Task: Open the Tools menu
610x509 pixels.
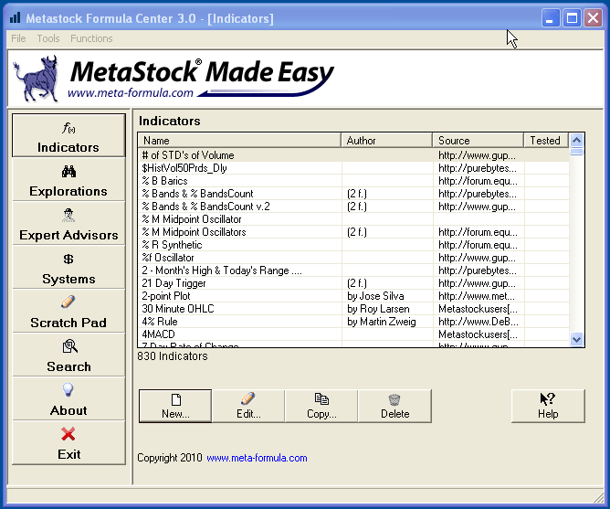Action: coord(48,38)
